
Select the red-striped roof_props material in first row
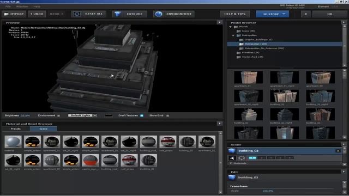[x=168, y=142]
